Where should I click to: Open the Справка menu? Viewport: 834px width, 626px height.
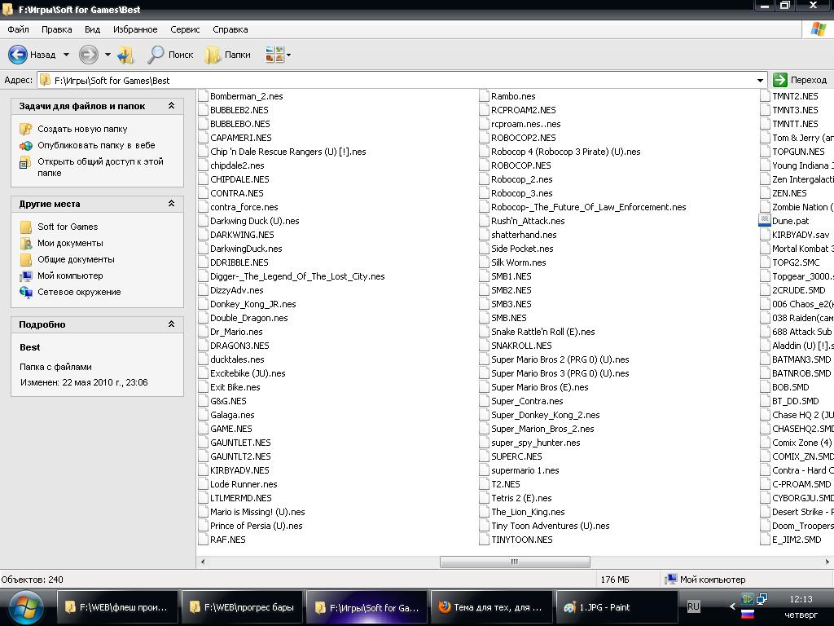point(230,29)
